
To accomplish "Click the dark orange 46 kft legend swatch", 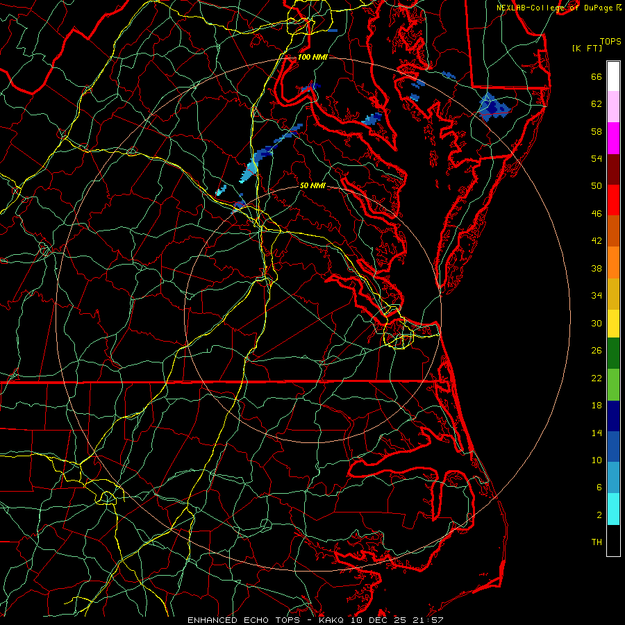I will (613, 231).
